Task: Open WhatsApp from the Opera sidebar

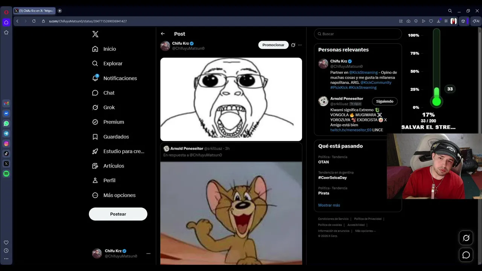Action: tap(6, 123)
